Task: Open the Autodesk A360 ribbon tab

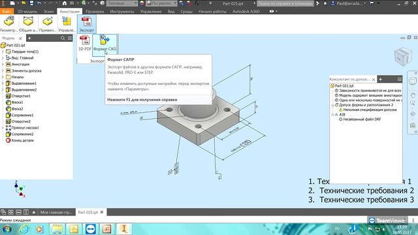Action: coord(246,12)
